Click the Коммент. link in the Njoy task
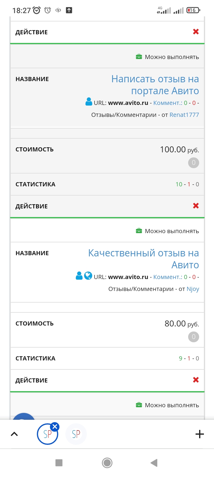 [168, 277]
